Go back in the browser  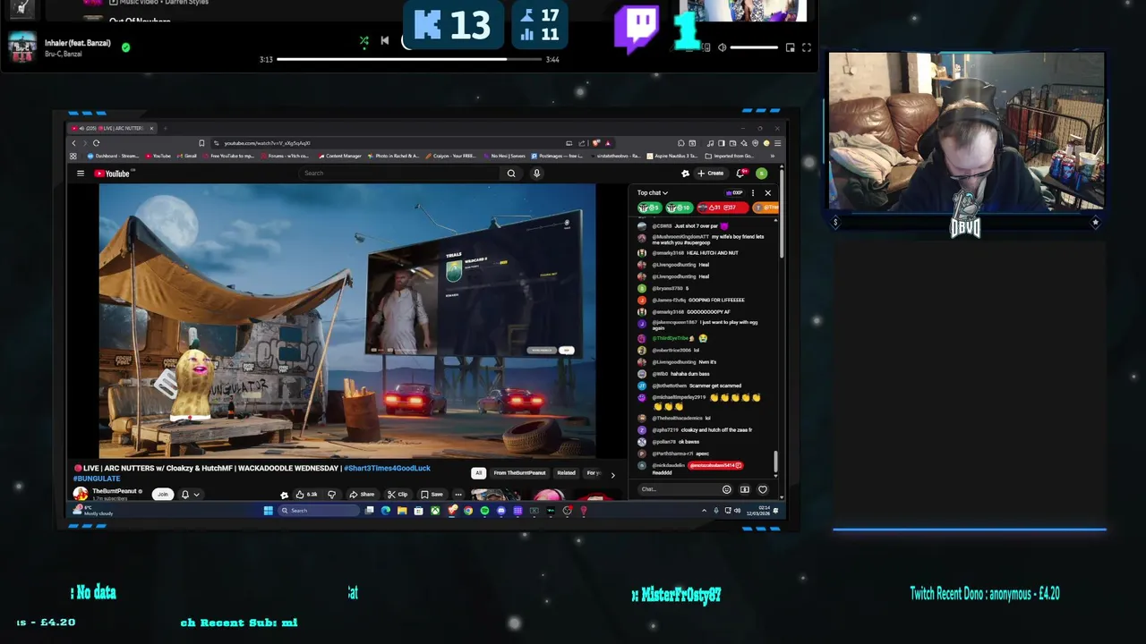[x=74, y=143]
